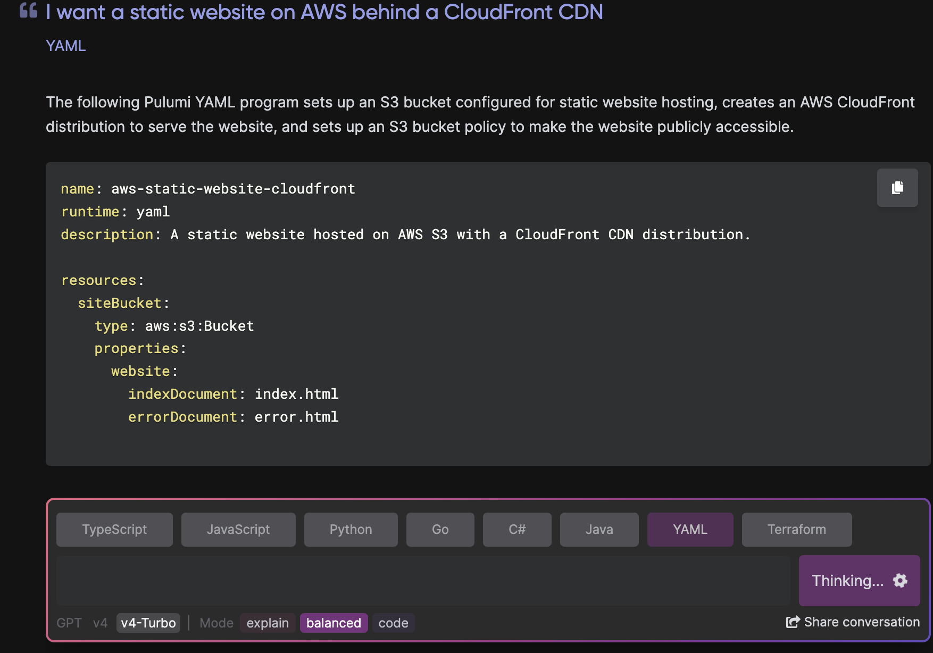
Task: Click the 'GPT' label in the bottom bar
Action: [x=69, y=623]
